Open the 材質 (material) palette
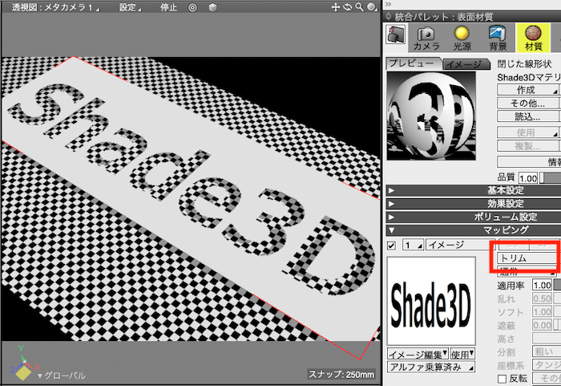Image resolution: width=561 pixels, height=386 pixels. click(x=533, y=38)
